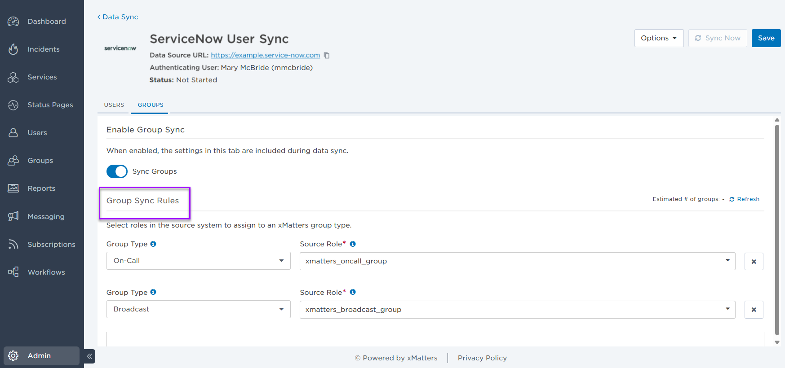
Task: Click info icon next to first Group Type
Action: tap(153, 244)
